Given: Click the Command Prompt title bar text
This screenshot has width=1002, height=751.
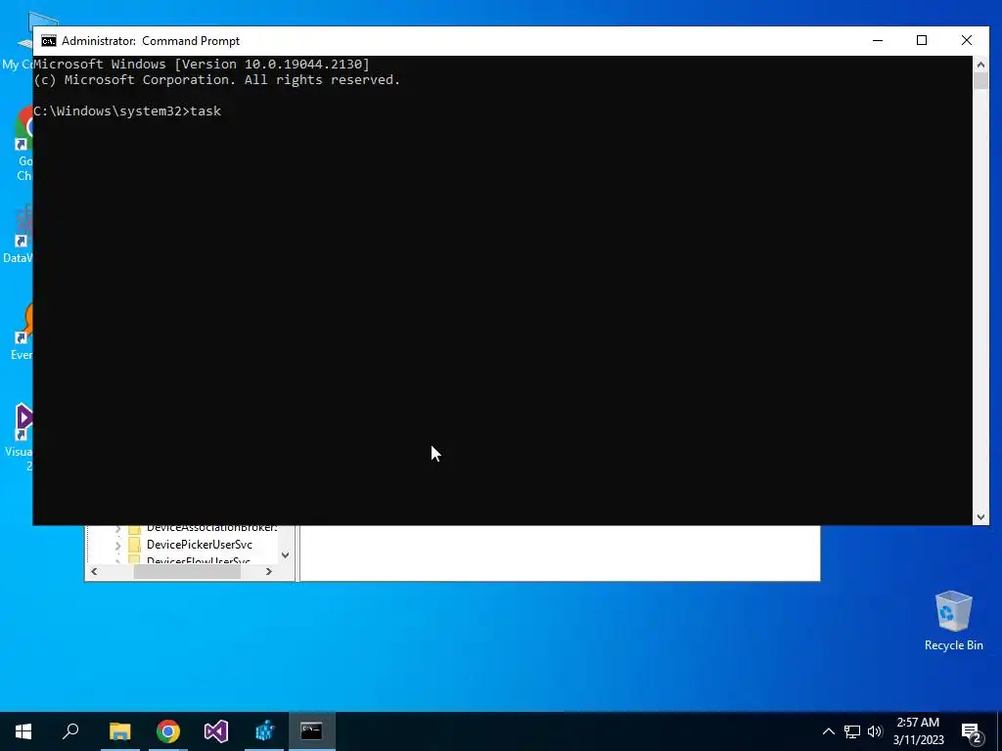Looking at the screenshot, I should click(x=151, y=41).
